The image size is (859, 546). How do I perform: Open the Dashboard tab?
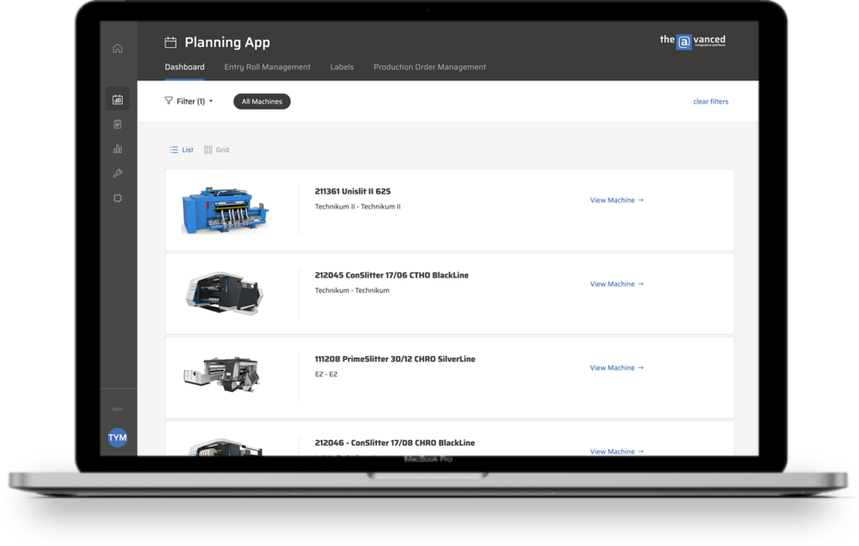pos(185,67)
